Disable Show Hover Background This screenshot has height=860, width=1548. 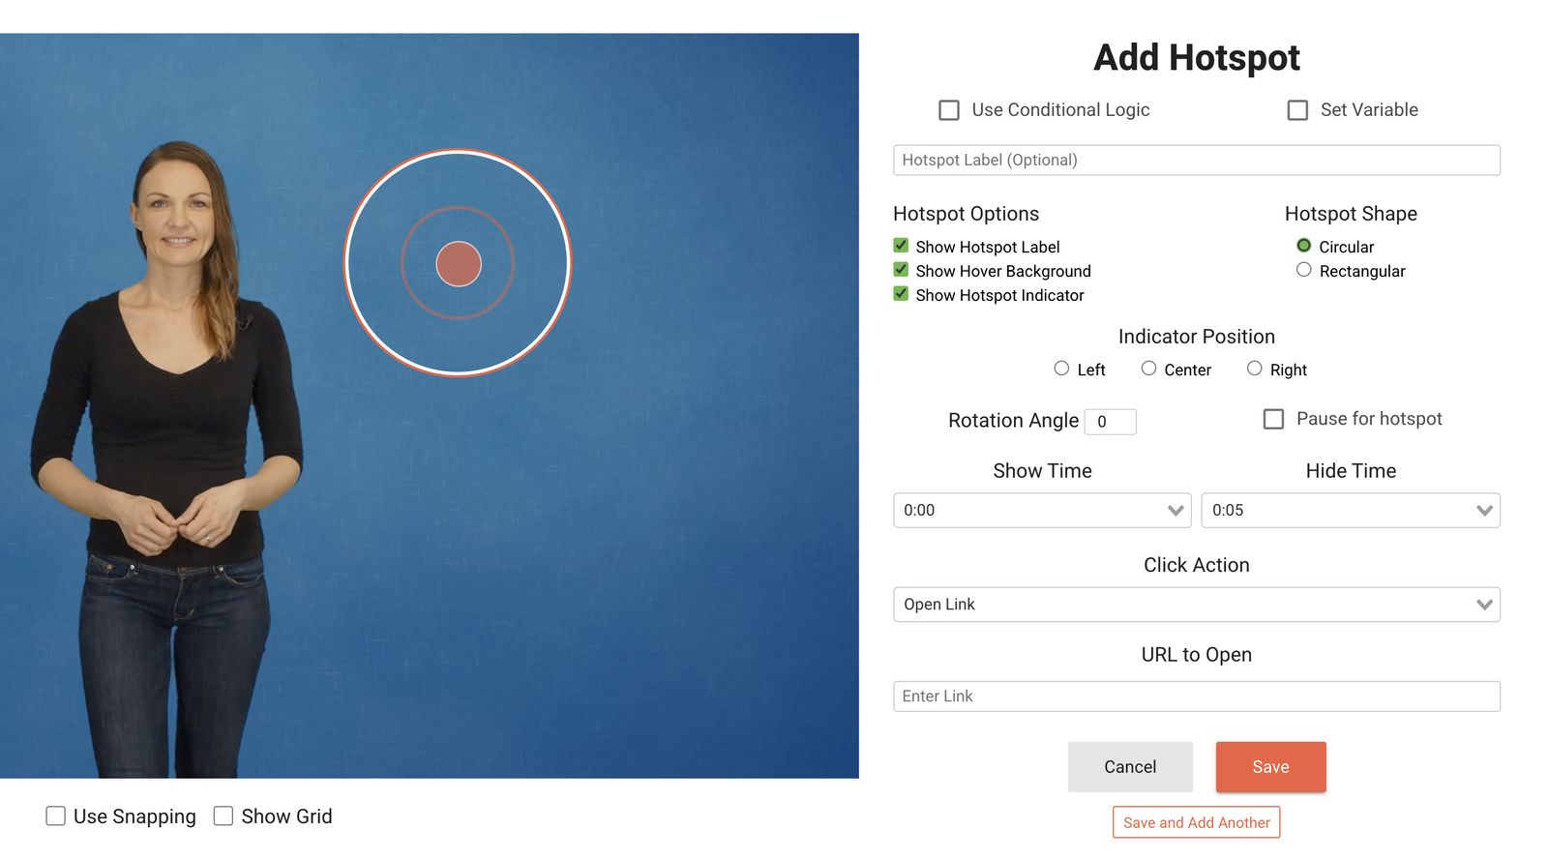click(x=901, y=270)
